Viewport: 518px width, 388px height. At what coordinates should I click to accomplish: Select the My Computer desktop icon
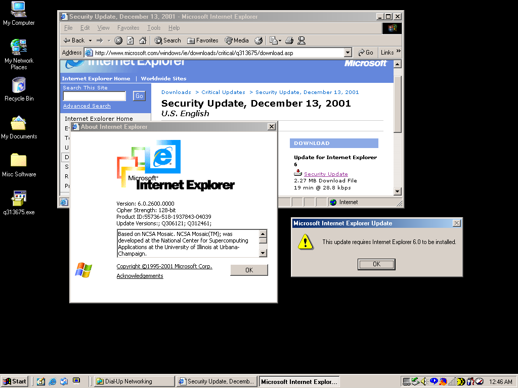pos(19,14)
